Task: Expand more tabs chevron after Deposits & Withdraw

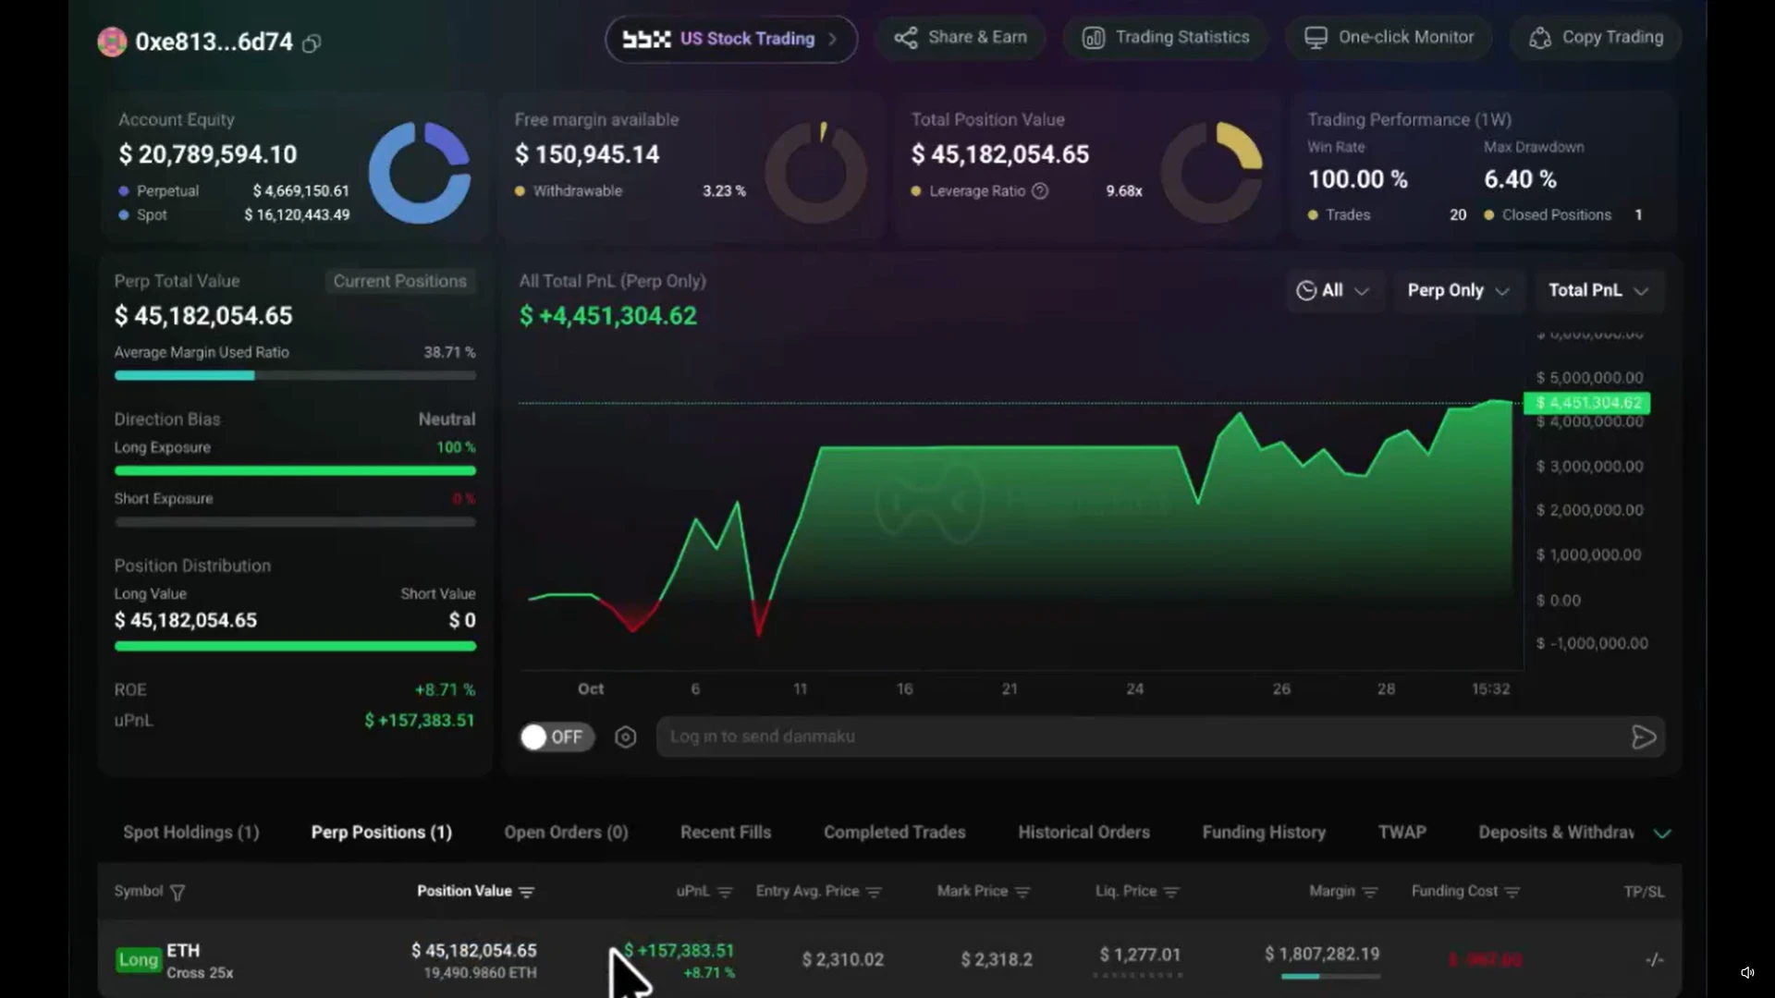Action: pyautogui.click(x=1662, y=834)
